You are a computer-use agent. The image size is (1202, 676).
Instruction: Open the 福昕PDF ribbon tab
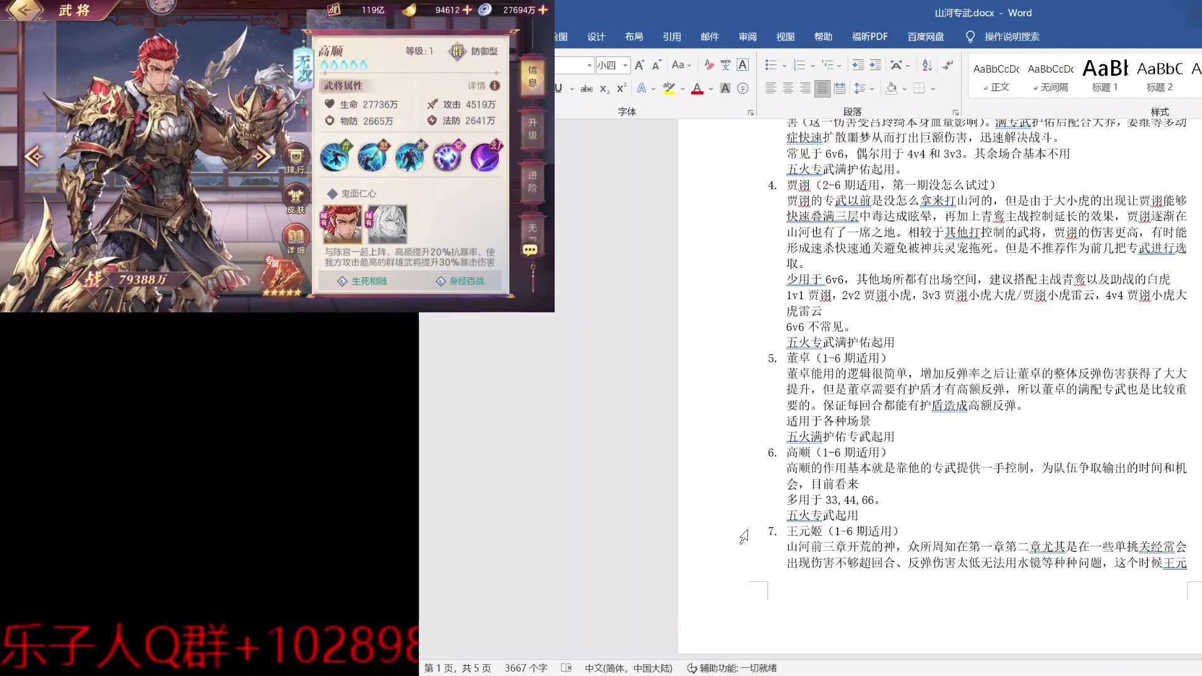coord(870,37)
